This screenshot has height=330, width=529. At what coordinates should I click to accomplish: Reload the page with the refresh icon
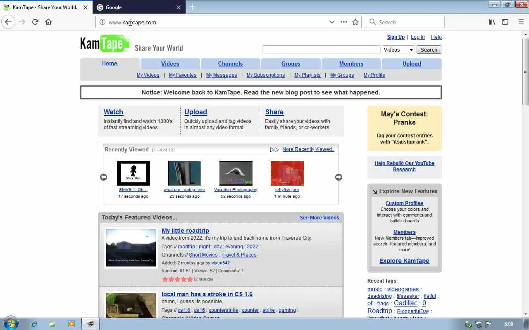click(35, 22)
